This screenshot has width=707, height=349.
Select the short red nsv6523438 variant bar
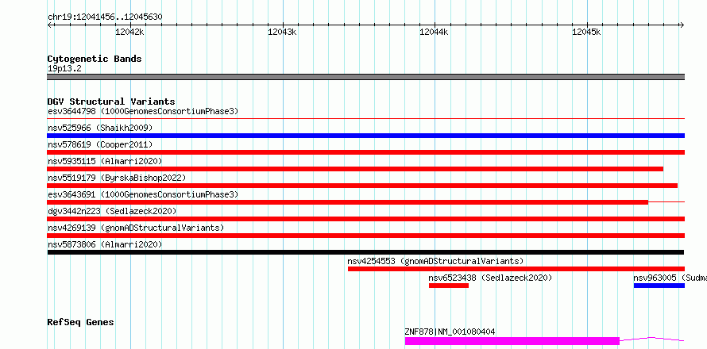[x=449, y=286]
